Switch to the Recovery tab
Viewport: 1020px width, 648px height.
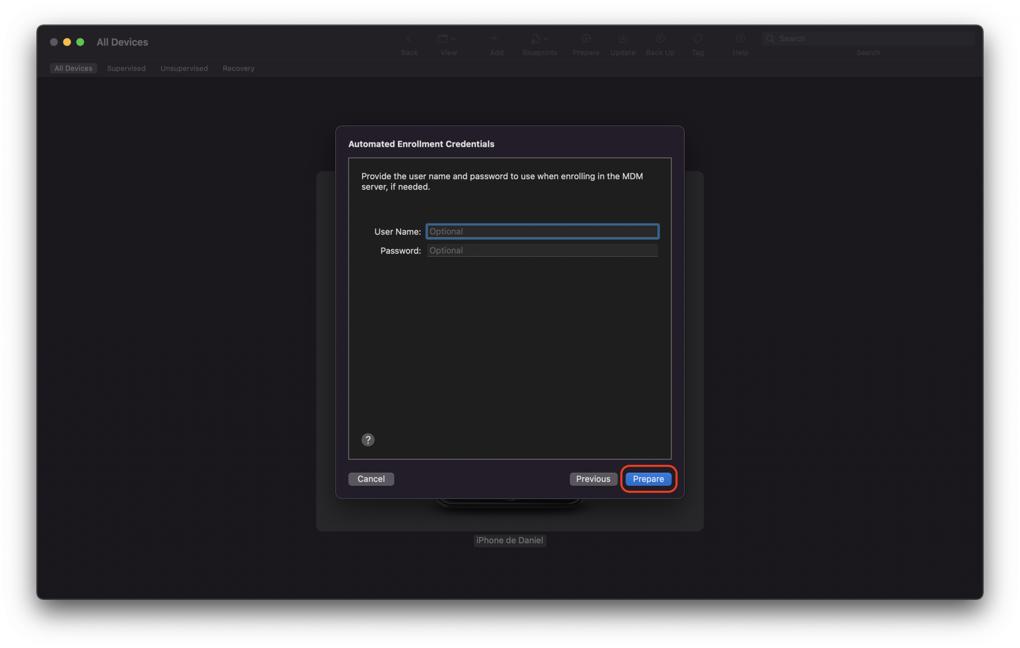pyautogui.click(x=238, y=68)
